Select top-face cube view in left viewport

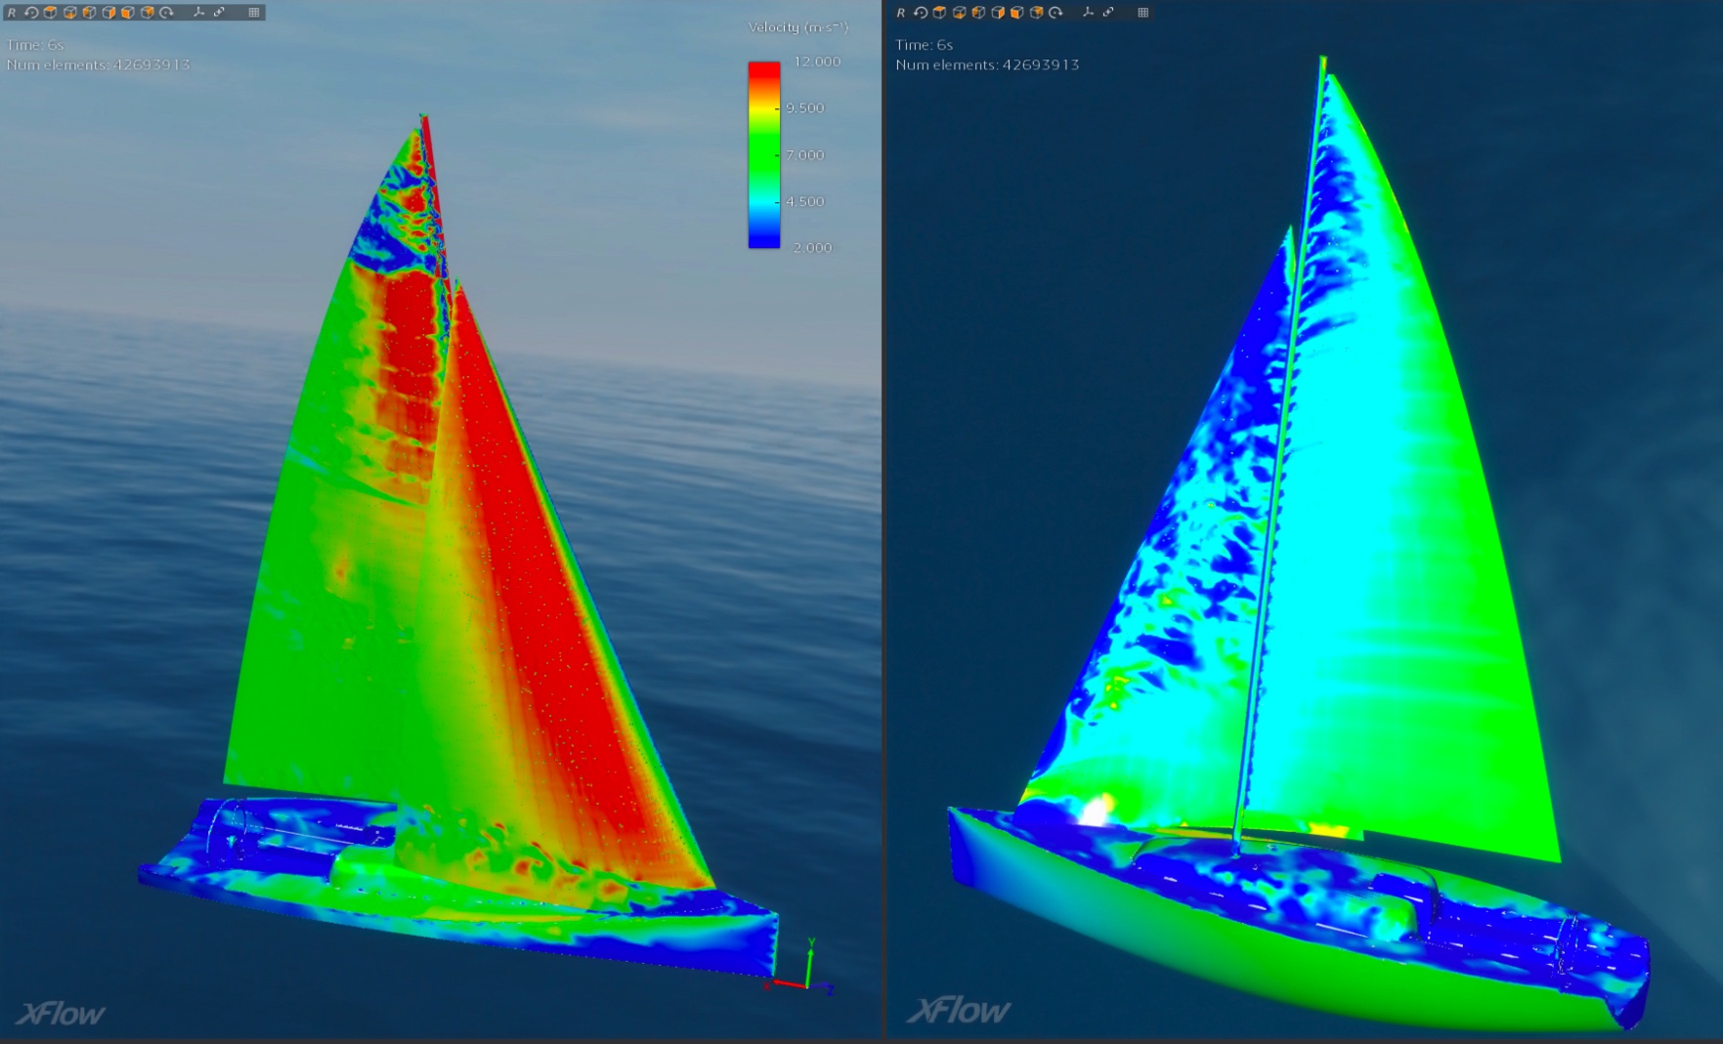[x=50, y=13]
